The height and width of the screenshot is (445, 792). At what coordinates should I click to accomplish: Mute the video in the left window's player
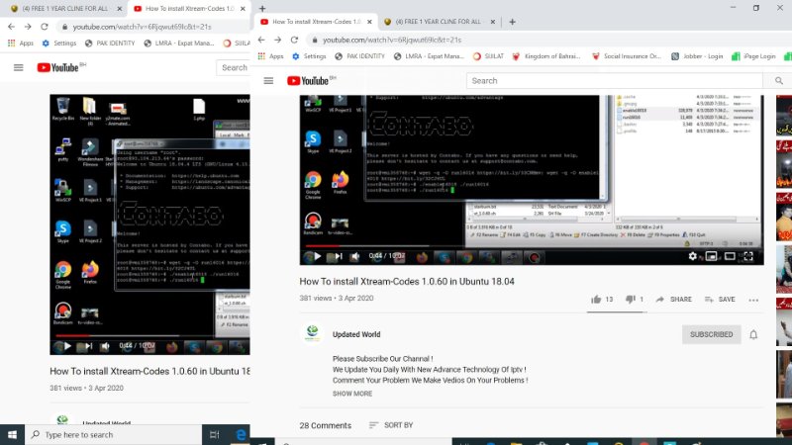point(107,346)
